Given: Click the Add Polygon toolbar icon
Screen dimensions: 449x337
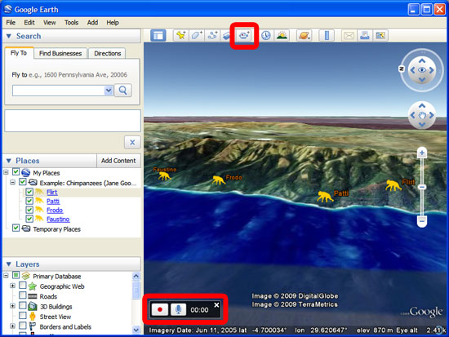Looking at the screenshot, I should click(x=197, y=36).
